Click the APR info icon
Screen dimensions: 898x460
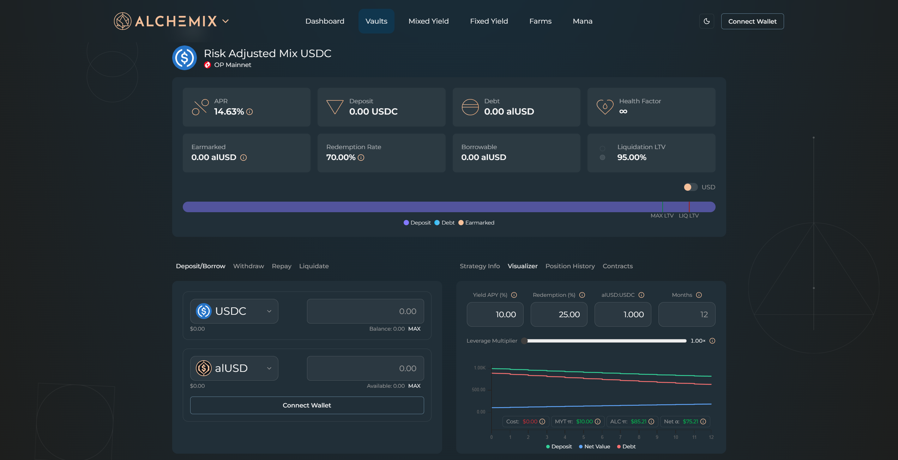249,112
